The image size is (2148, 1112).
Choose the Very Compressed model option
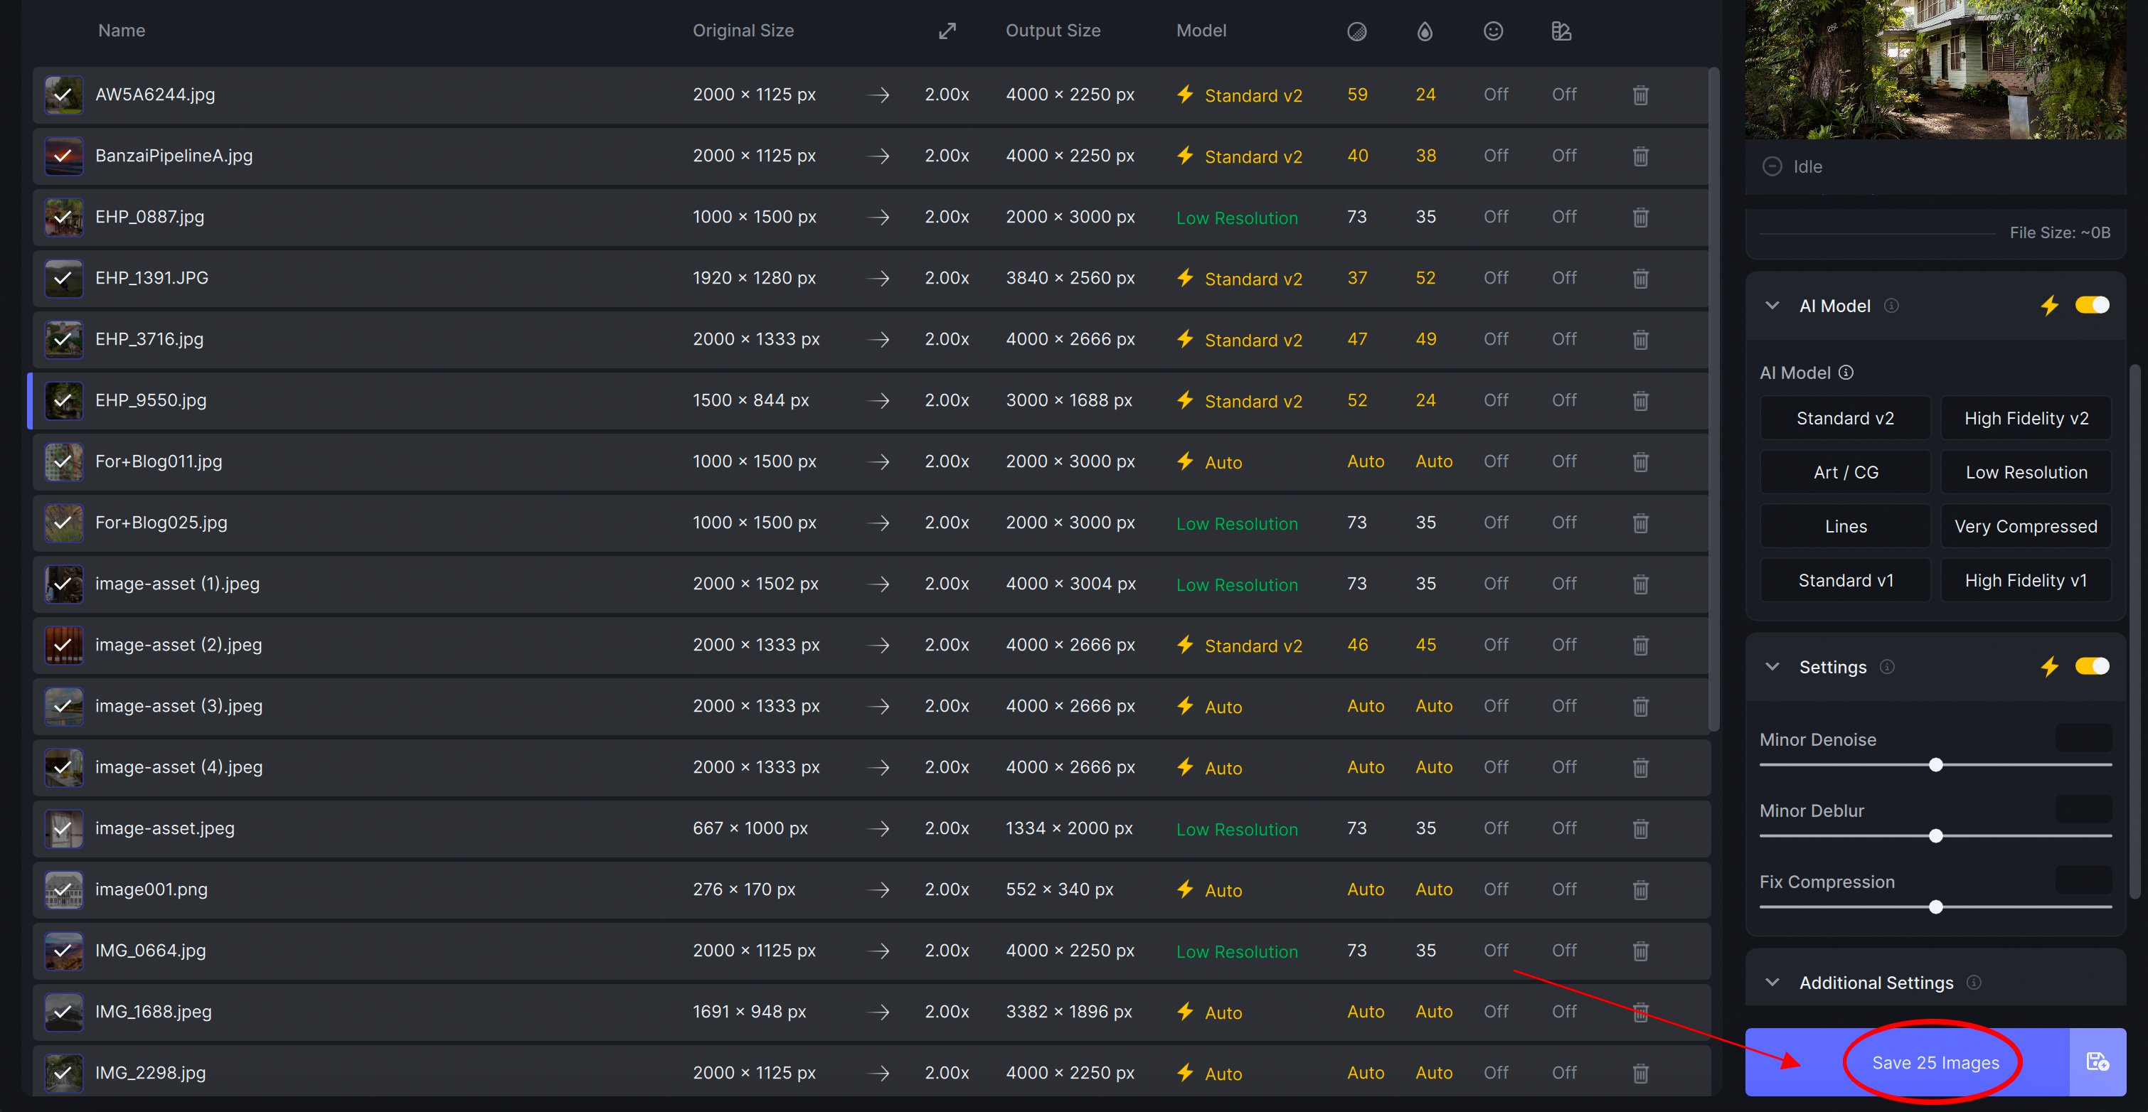click(2026, 527)
